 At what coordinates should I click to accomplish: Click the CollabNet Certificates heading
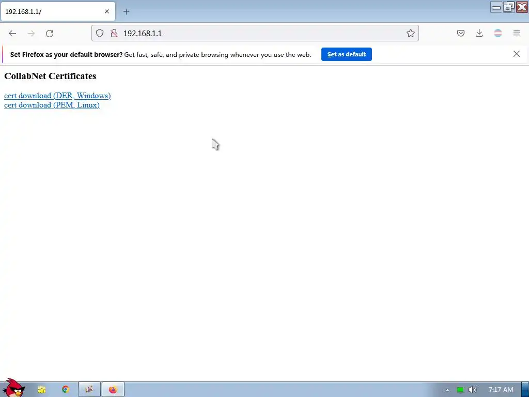50,76
